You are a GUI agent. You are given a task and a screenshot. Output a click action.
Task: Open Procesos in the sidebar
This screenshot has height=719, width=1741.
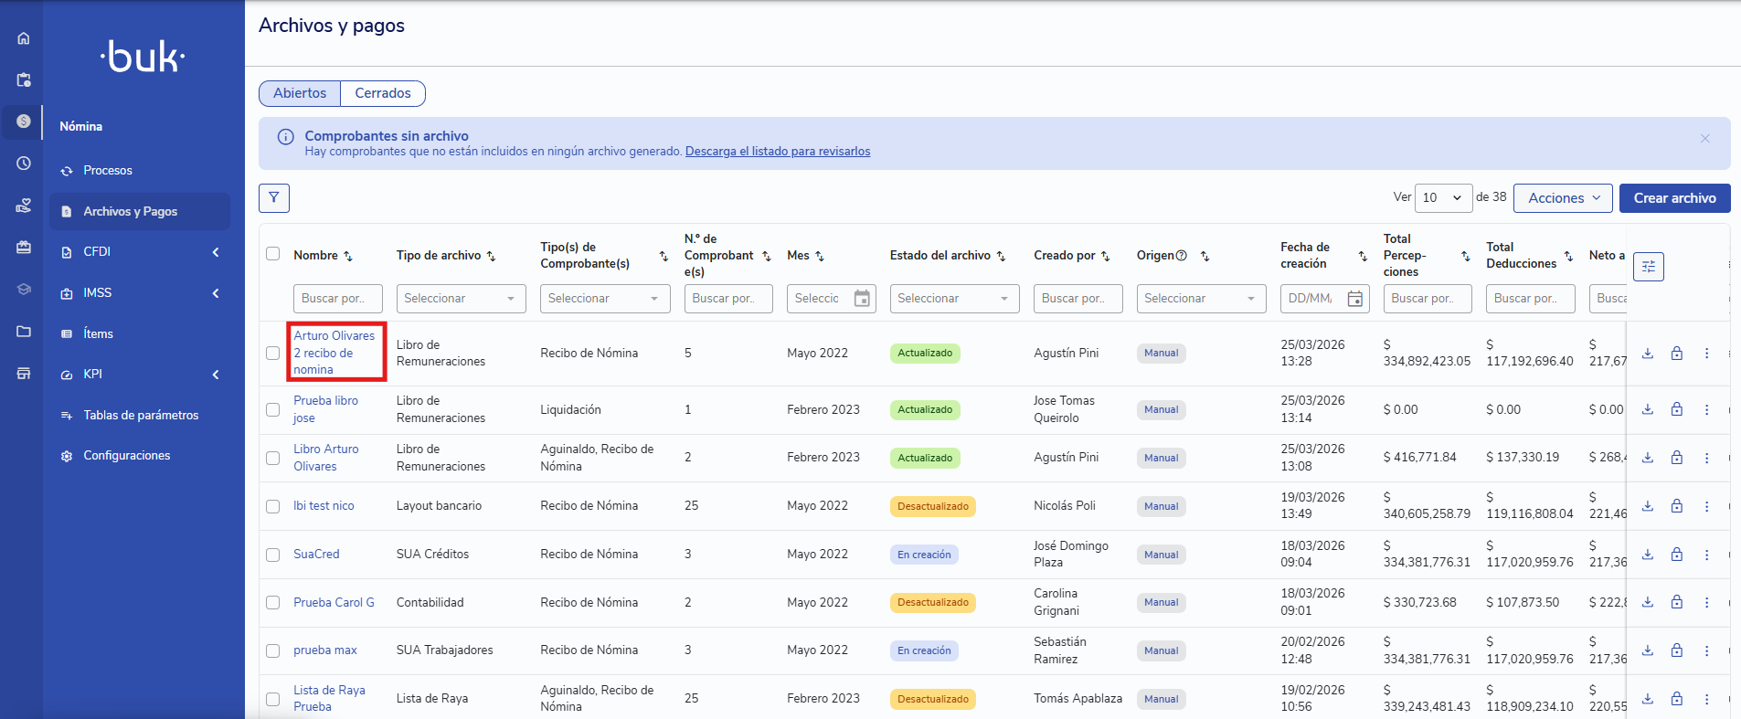tap(108, 171)
